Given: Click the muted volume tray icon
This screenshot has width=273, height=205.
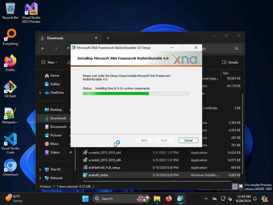Looking at the screenshot, I should (230, 199).
